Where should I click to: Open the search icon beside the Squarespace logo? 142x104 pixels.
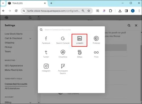[30, 18]
